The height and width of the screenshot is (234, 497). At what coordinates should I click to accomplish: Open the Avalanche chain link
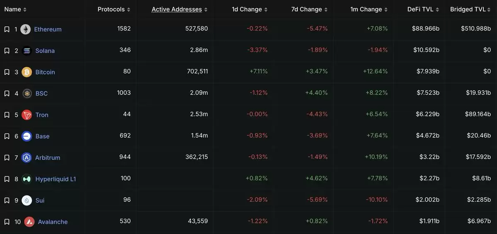pyautogui.click(x=53, y=222)
